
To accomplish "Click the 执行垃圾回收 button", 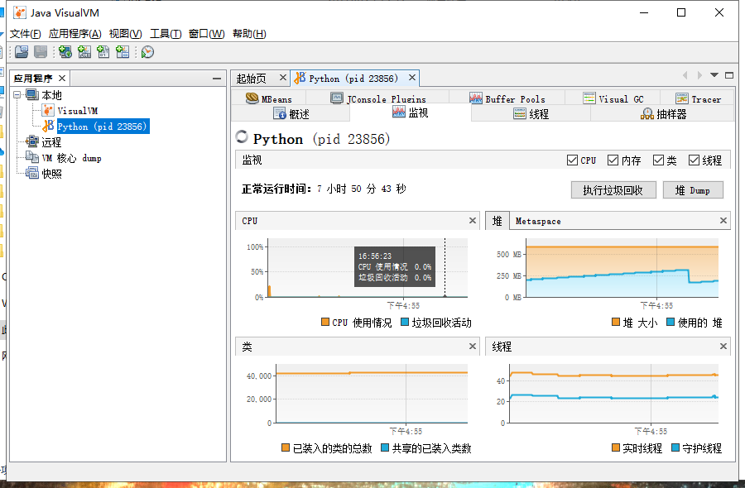I will pos(613,190).
